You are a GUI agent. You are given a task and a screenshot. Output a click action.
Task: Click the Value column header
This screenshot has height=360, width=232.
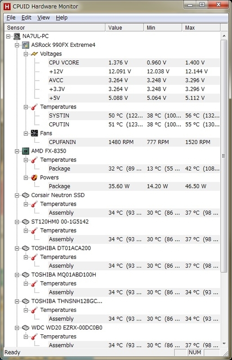[x=125, y=27]
